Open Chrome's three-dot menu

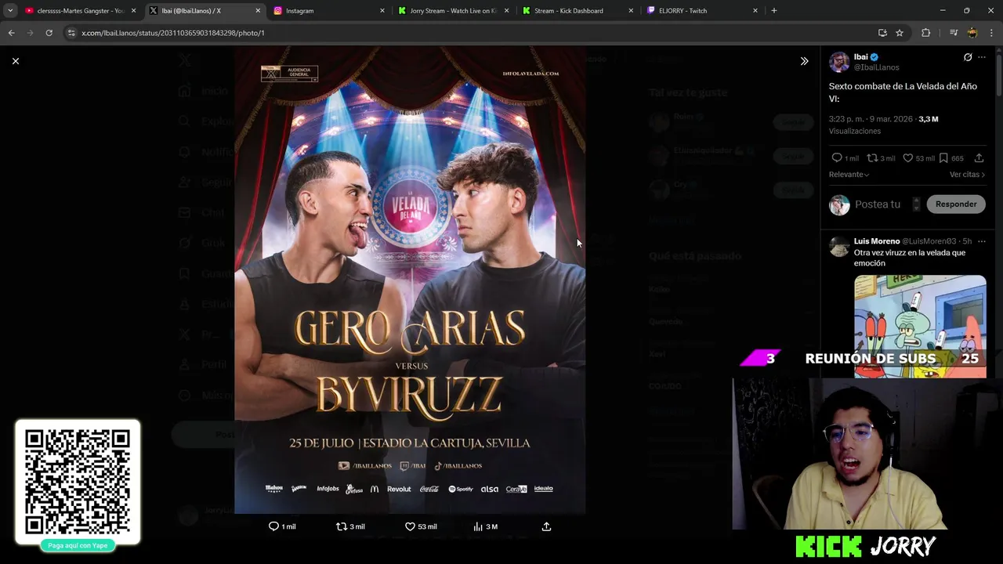coord(991,33)
